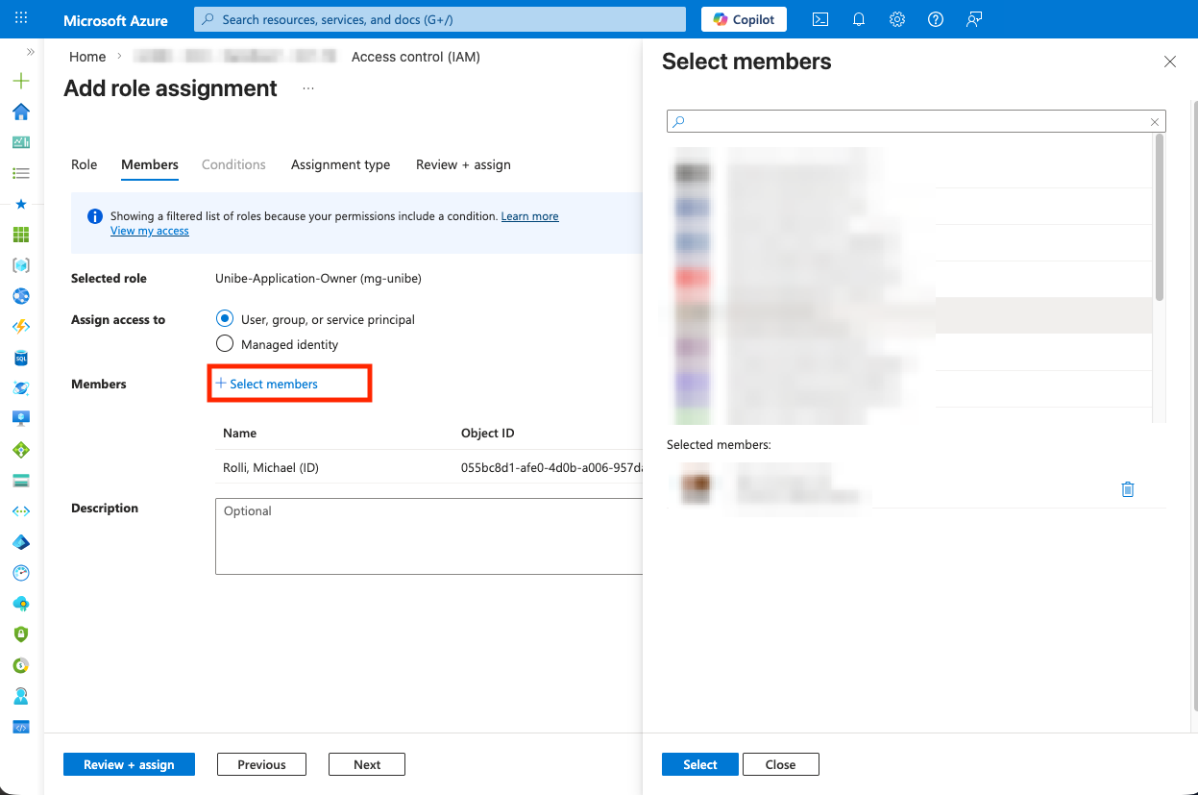Image resolution: width=1198 pixels, height=795 pixels.
Task: Click the member list scrollbar
Action: 1160,218
